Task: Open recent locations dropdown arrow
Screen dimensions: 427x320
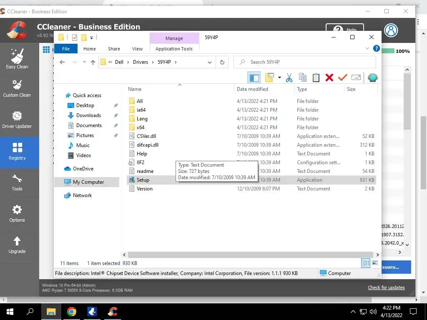Action: (x=84, y=62)
